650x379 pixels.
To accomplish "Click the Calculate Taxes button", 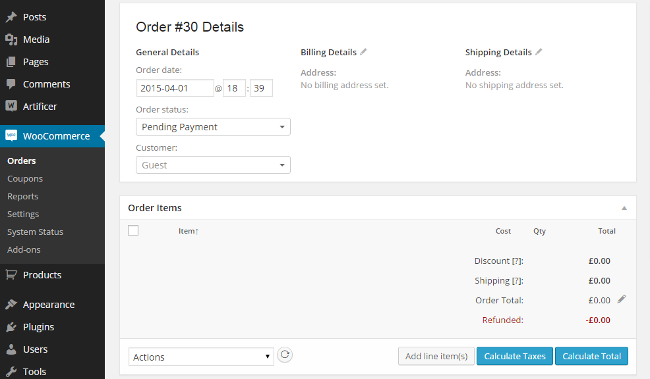I will pyautogui.click(x=514, y=356).
